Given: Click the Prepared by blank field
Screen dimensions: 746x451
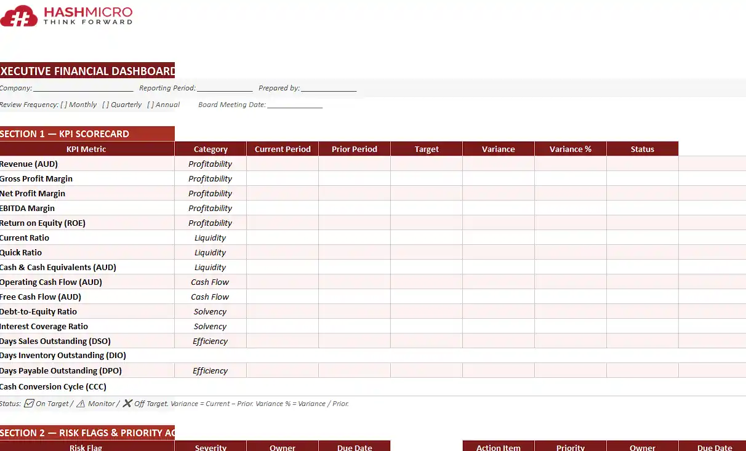Looking at the screenshot, I should pyautogui.click(x=329, y=89).
